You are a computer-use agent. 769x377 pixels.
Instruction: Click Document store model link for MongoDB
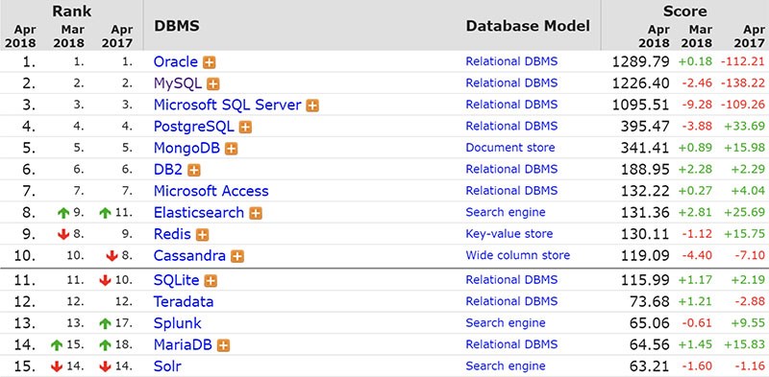coord(510,148)
